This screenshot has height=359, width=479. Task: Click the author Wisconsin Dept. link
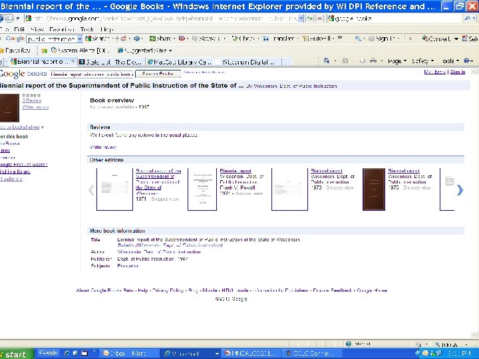point(159,252)
